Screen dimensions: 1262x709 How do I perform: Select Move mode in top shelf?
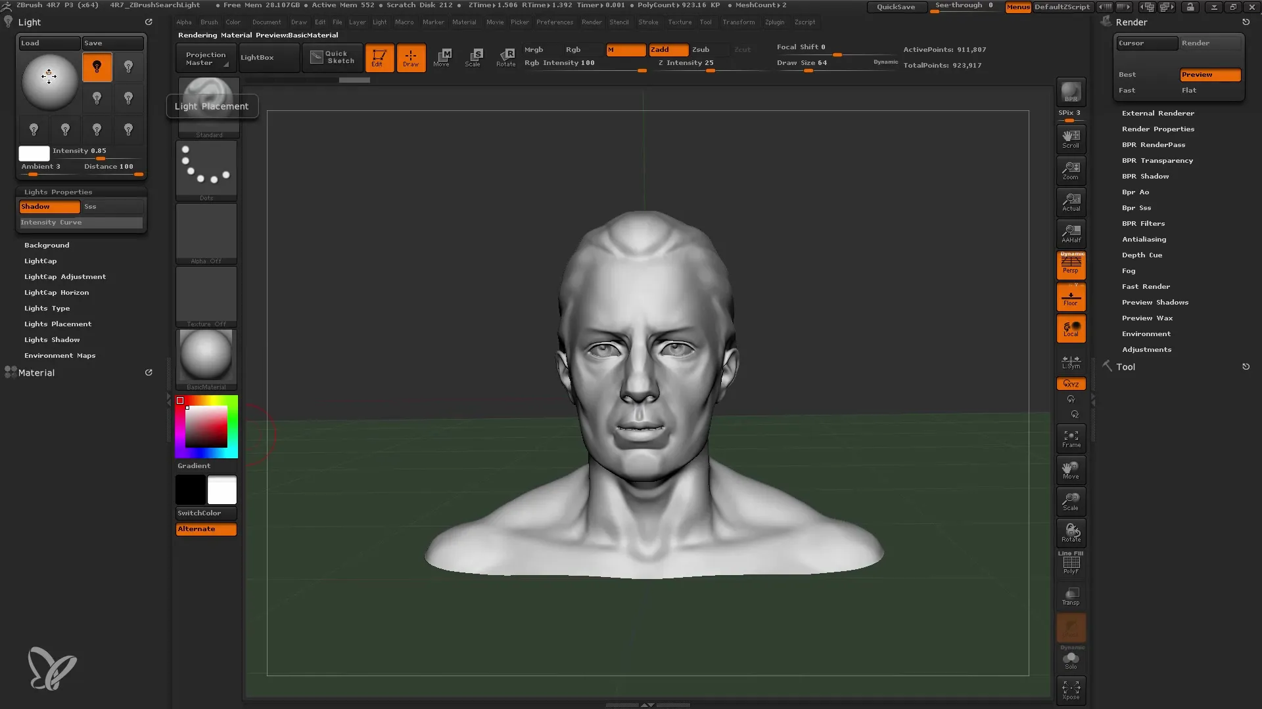click(x=442, y=58)
